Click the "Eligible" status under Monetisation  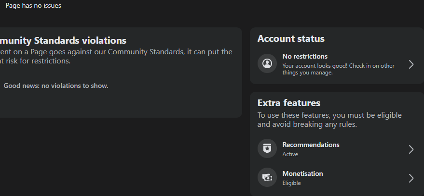pyautogui.click(x=291, y=183)
